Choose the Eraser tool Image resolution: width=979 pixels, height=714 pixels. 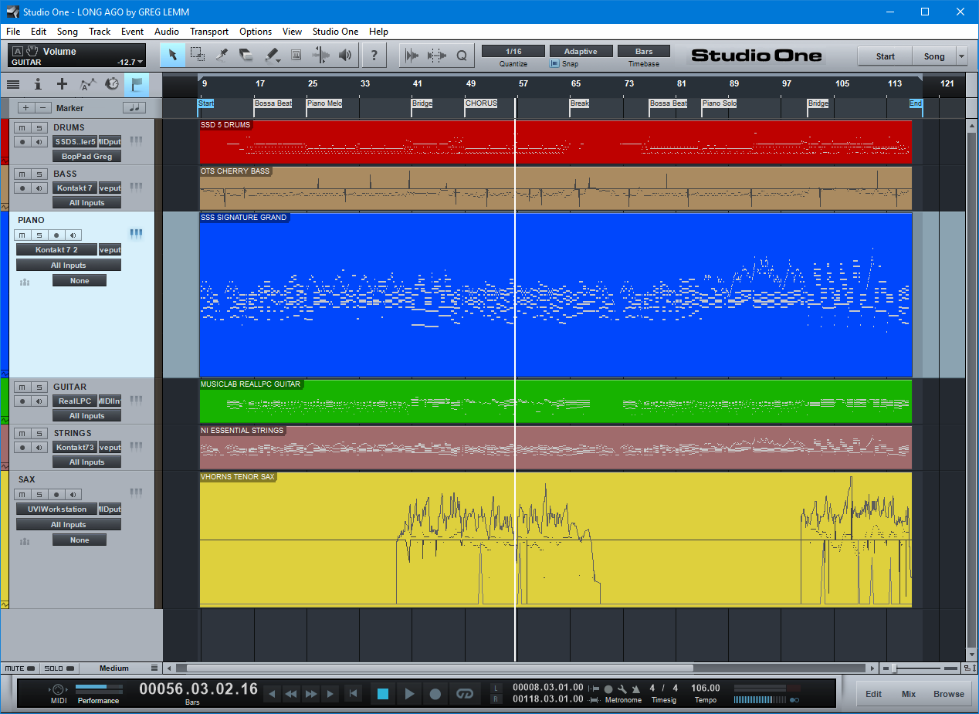point(246,55)
